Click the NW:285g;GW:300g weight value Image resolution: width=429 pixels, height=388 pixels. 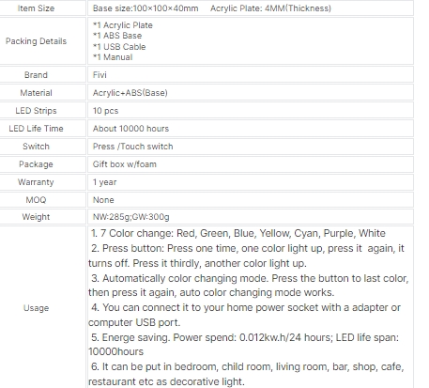pyautogui.click(x=130, y=217)
